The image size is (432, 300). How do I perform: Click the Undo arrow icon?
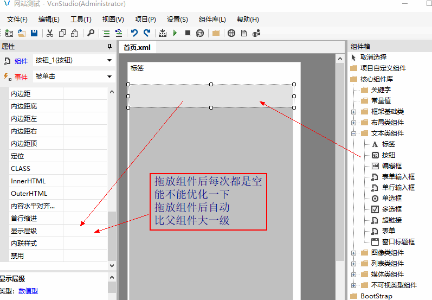tap(134, 33)
